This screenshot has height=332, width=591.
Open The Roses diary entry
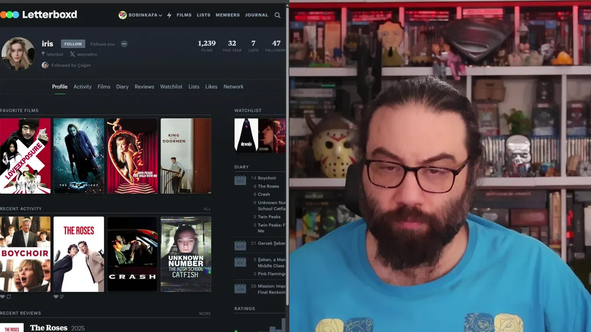pyautogui.click(x=268, y=186)
